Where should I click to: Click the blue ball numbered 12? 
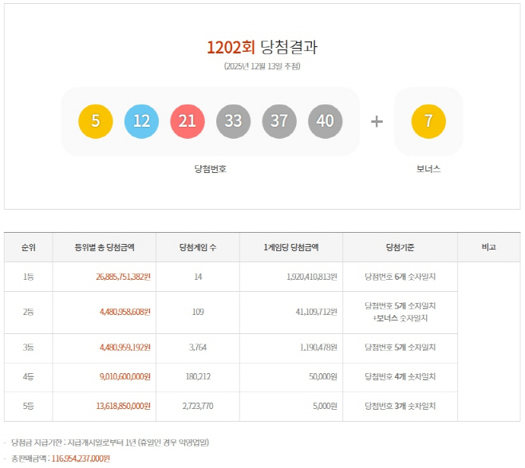(142, 121)
